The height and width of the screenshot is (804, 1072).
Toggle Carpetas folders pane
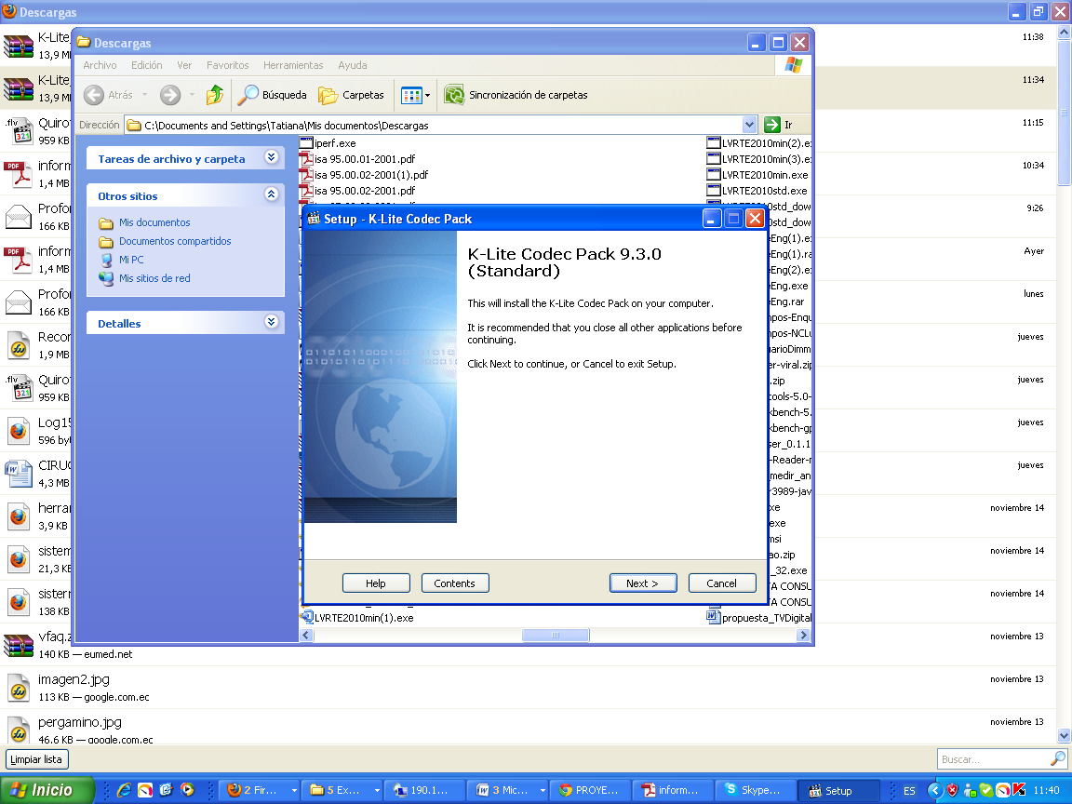coord(352,95)
